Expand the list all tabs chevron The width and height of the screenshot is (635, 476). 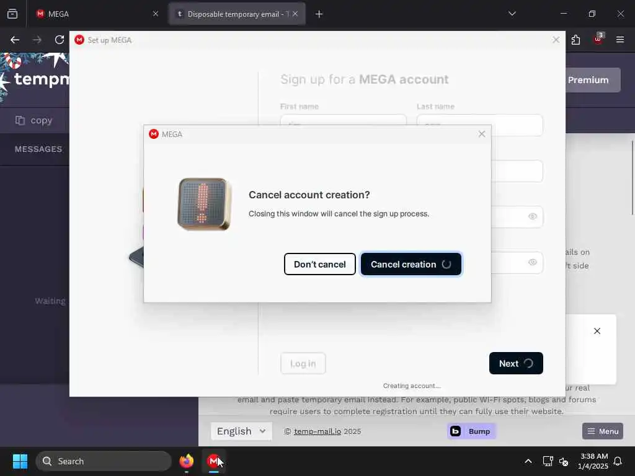pos(512,14)
